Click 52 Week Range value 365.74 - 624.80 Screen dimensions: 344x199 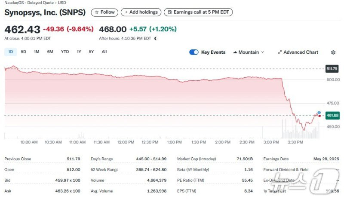pos(151,170)
